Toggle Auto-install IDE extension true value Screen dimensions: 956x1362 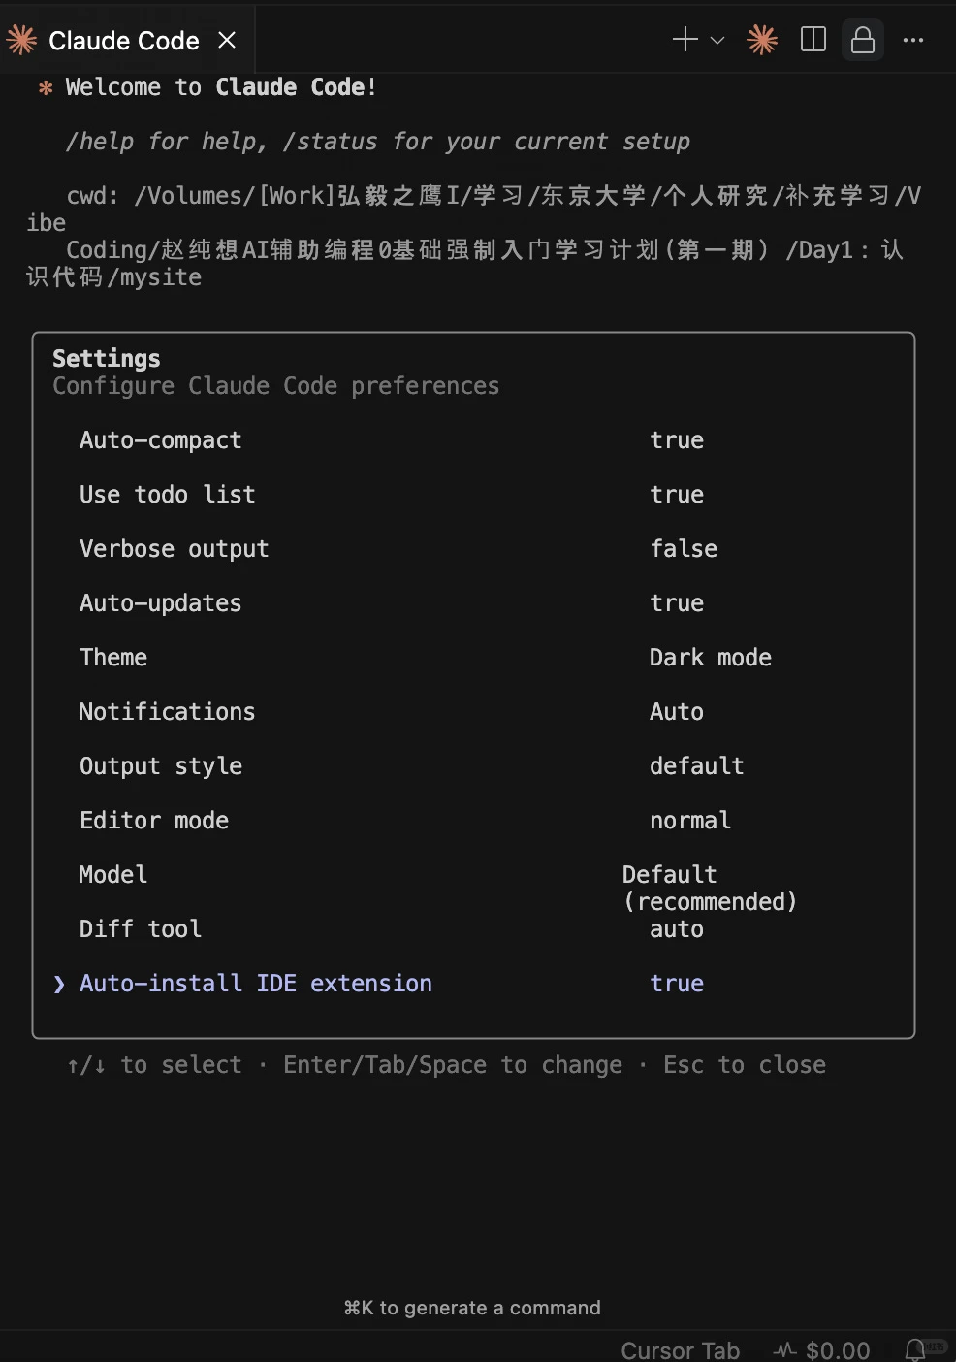(677, 984)
